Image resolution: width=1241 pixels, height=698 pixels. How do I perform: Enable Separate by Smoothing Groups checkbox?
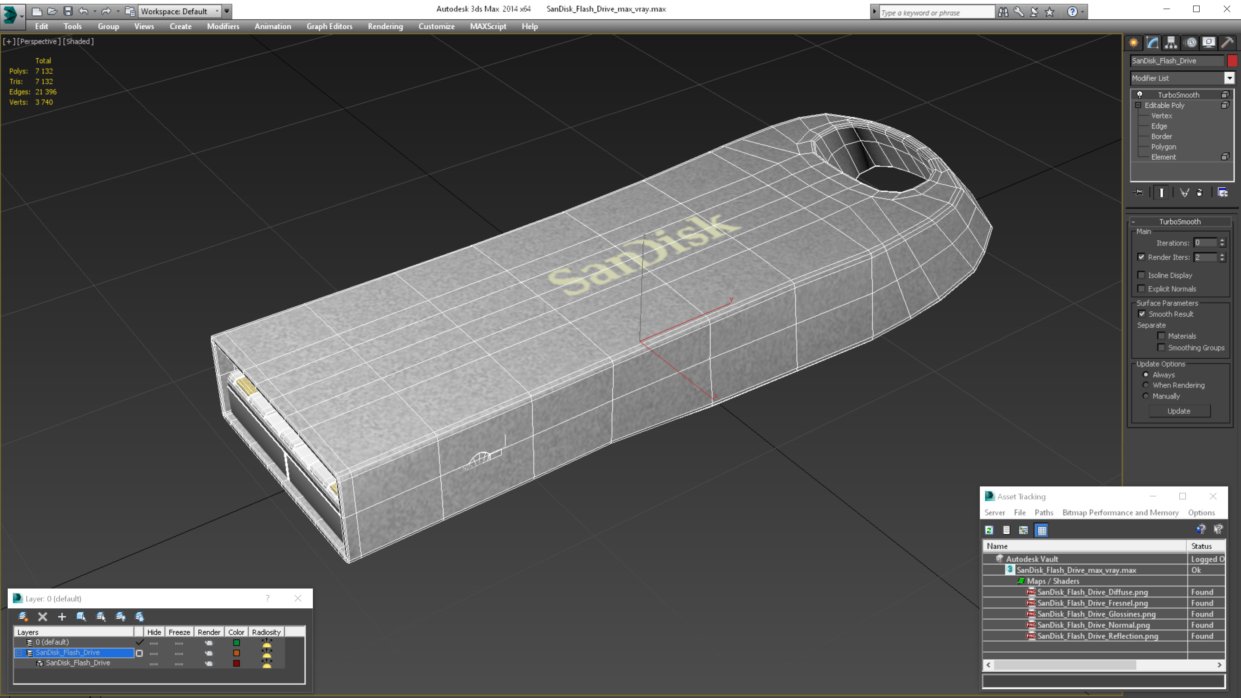(x=1161, y=347)
